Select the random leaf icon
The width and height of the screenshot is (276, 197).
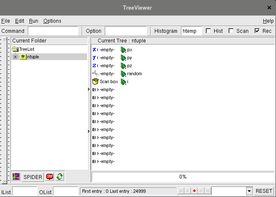[x=123, y=74]
